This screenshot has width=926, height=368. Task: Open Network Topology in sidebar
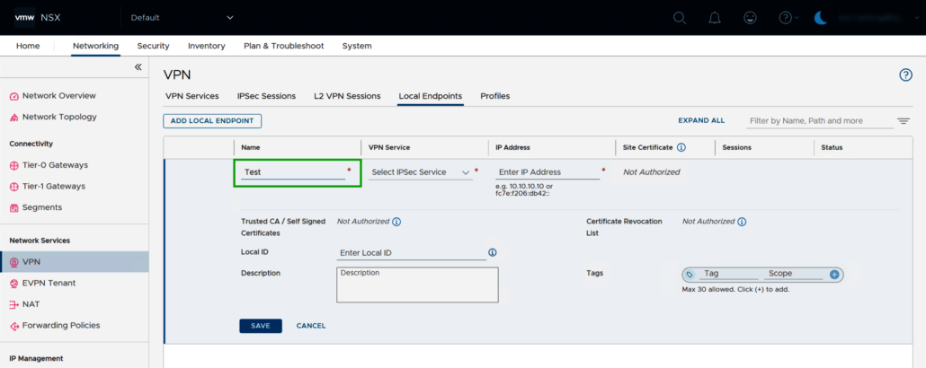[x=59, y=117]
